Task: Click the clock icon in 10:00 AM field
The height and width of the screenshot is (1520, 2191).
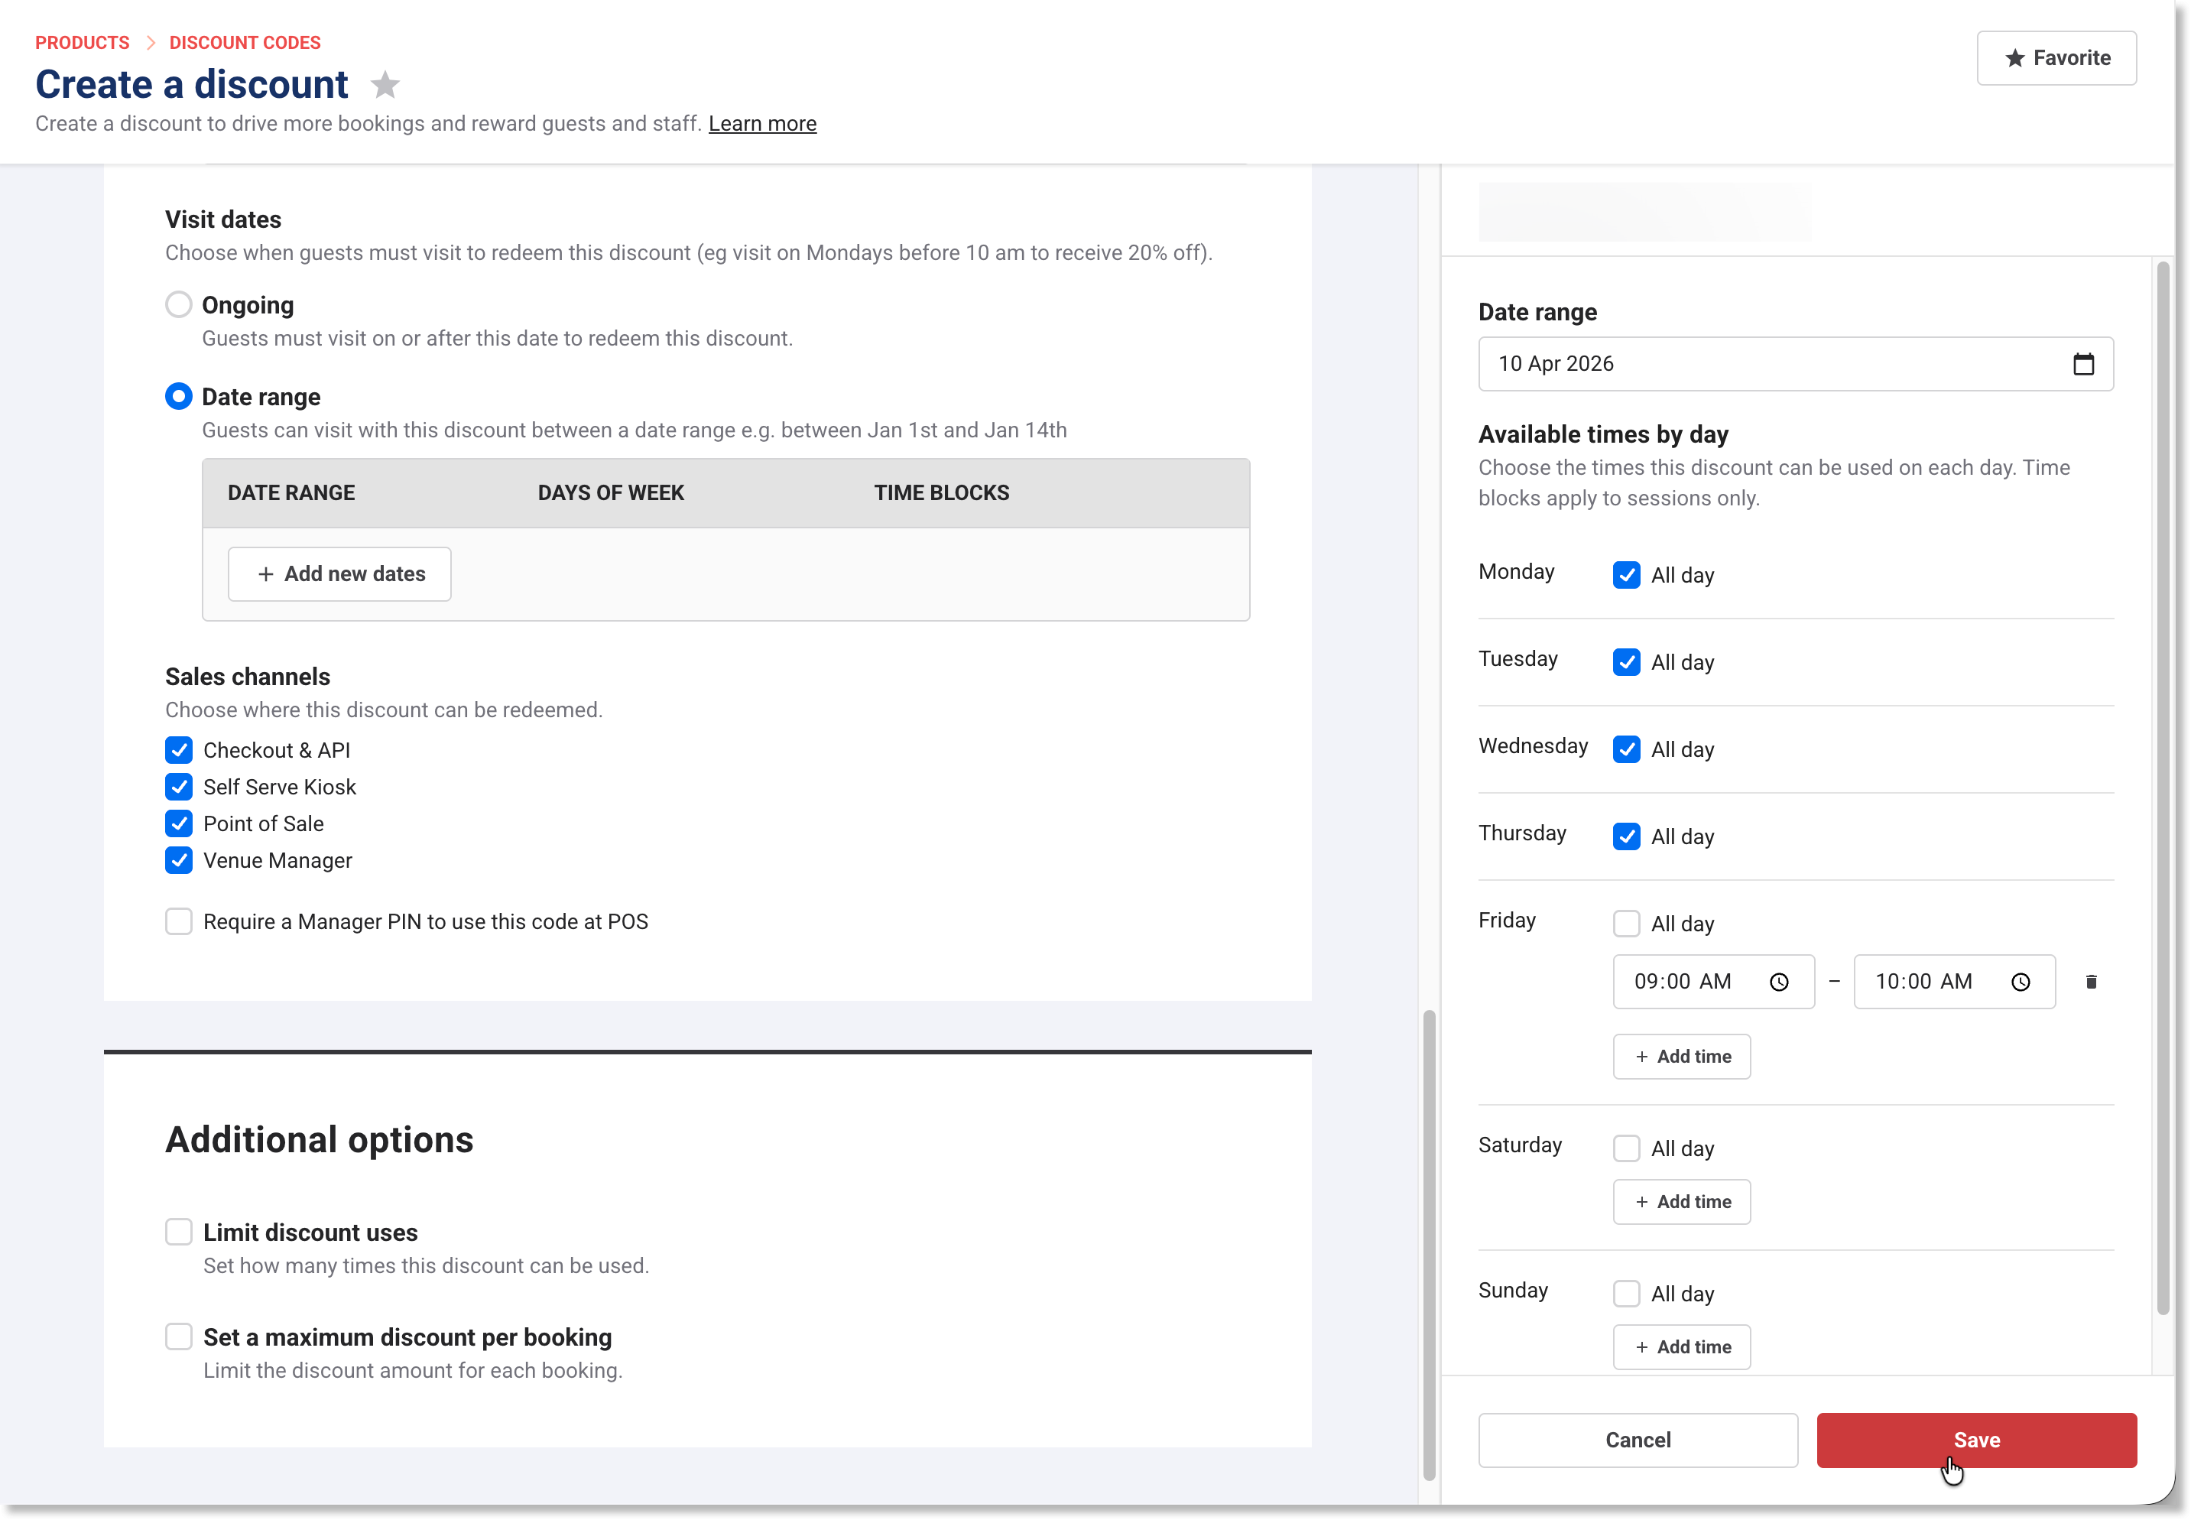Action: (x=2020, y=982)
